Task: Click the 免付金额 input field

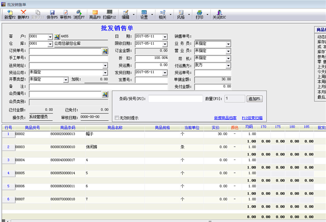Action: coord(213,87)
